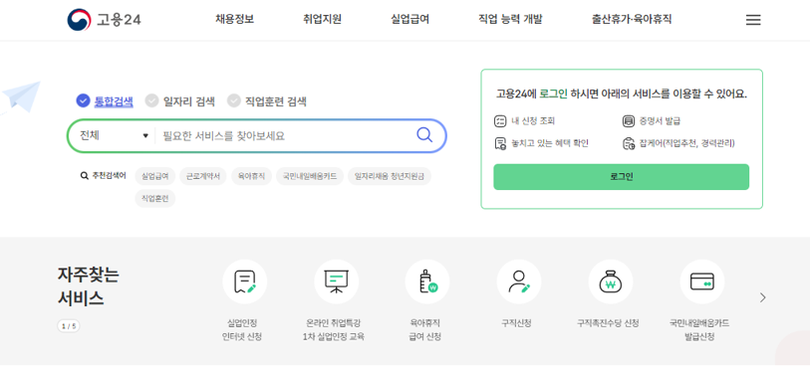Open the 직업 능력 개발 menu
Image resolution: width=810 pixels, height=373 pixels.
point(510,20)
